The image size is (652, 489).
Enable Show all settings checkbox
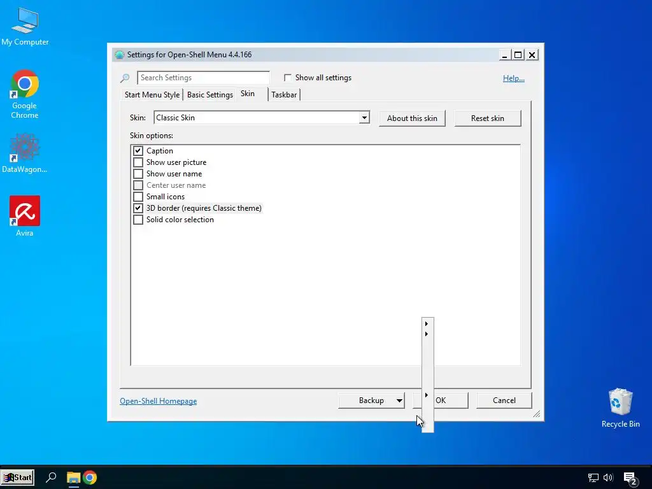pyautogui.click(x=288, y=78)
